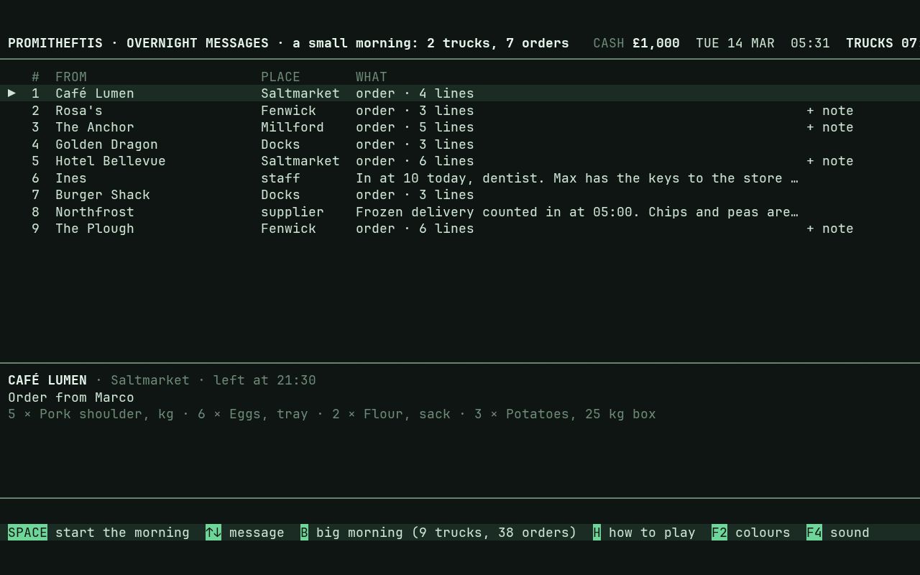The image size is (920, 575).
Task: Click 'Order from Marco' in detail pane
Action: 71,397
